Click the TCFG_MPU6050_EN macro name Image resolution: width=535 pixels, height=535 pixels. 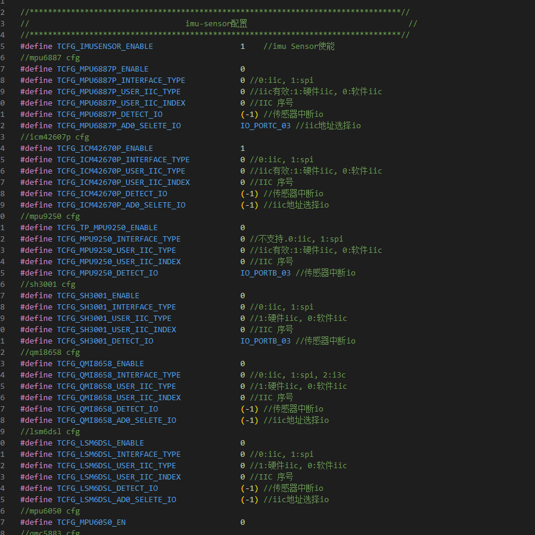[91, 522]
